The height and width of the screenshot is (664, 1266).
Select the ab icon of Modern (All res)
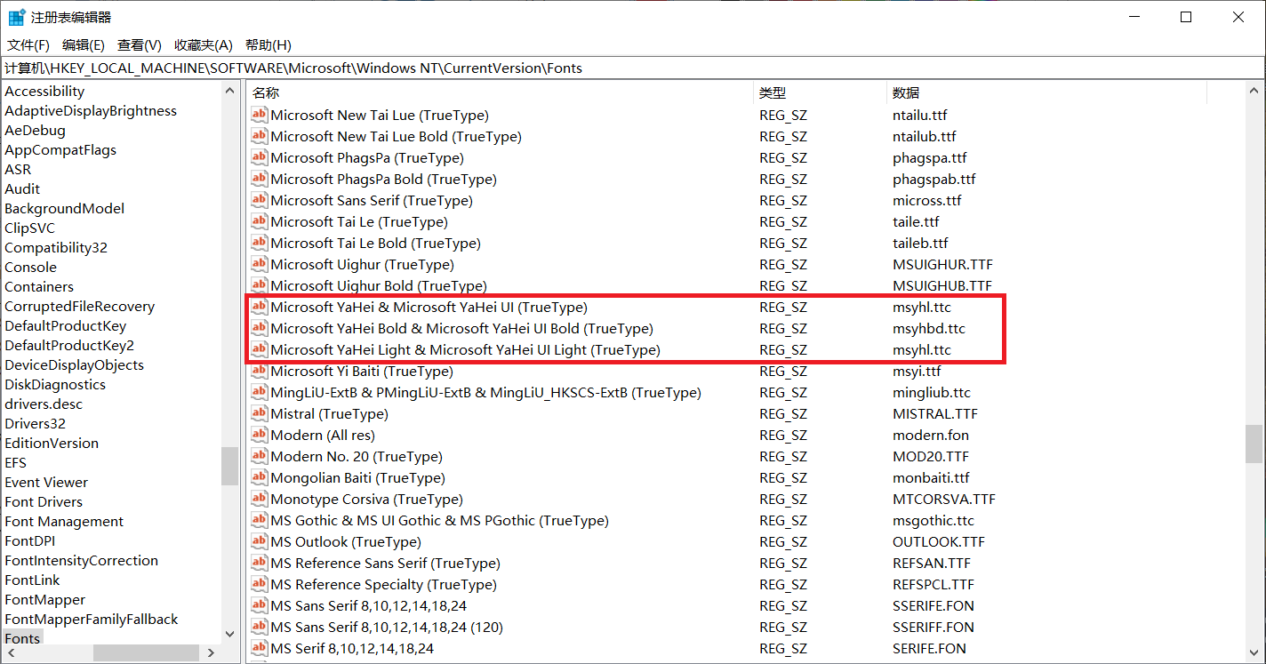[x=260, y=435]
